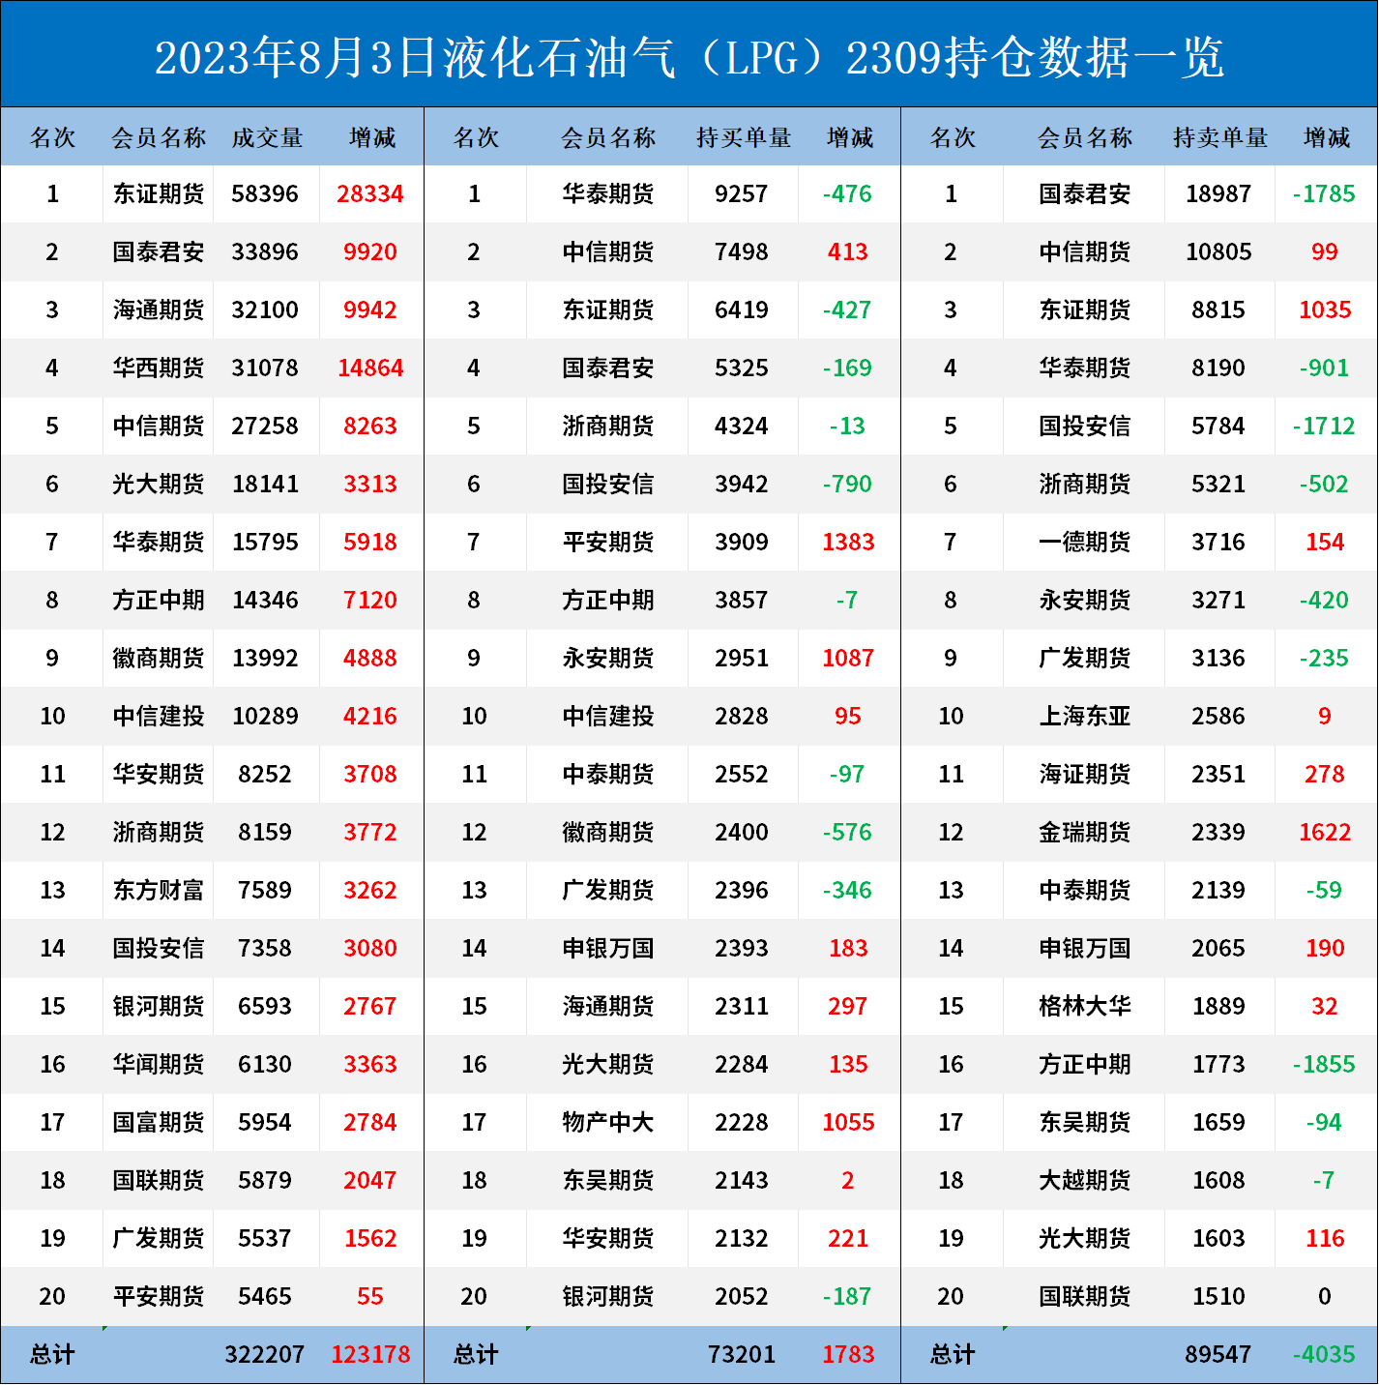Image resolution: width=1379 pixels, height=1385 pixels.
Task: Click green change '-1785'
Action: pyautogui.click(x=1324, y=194)
